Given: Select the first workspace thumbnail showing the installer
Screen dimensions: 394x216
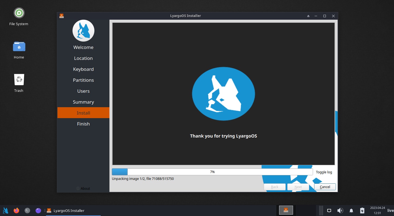Looking at the screenshot, I should click(x=286, y=210).
